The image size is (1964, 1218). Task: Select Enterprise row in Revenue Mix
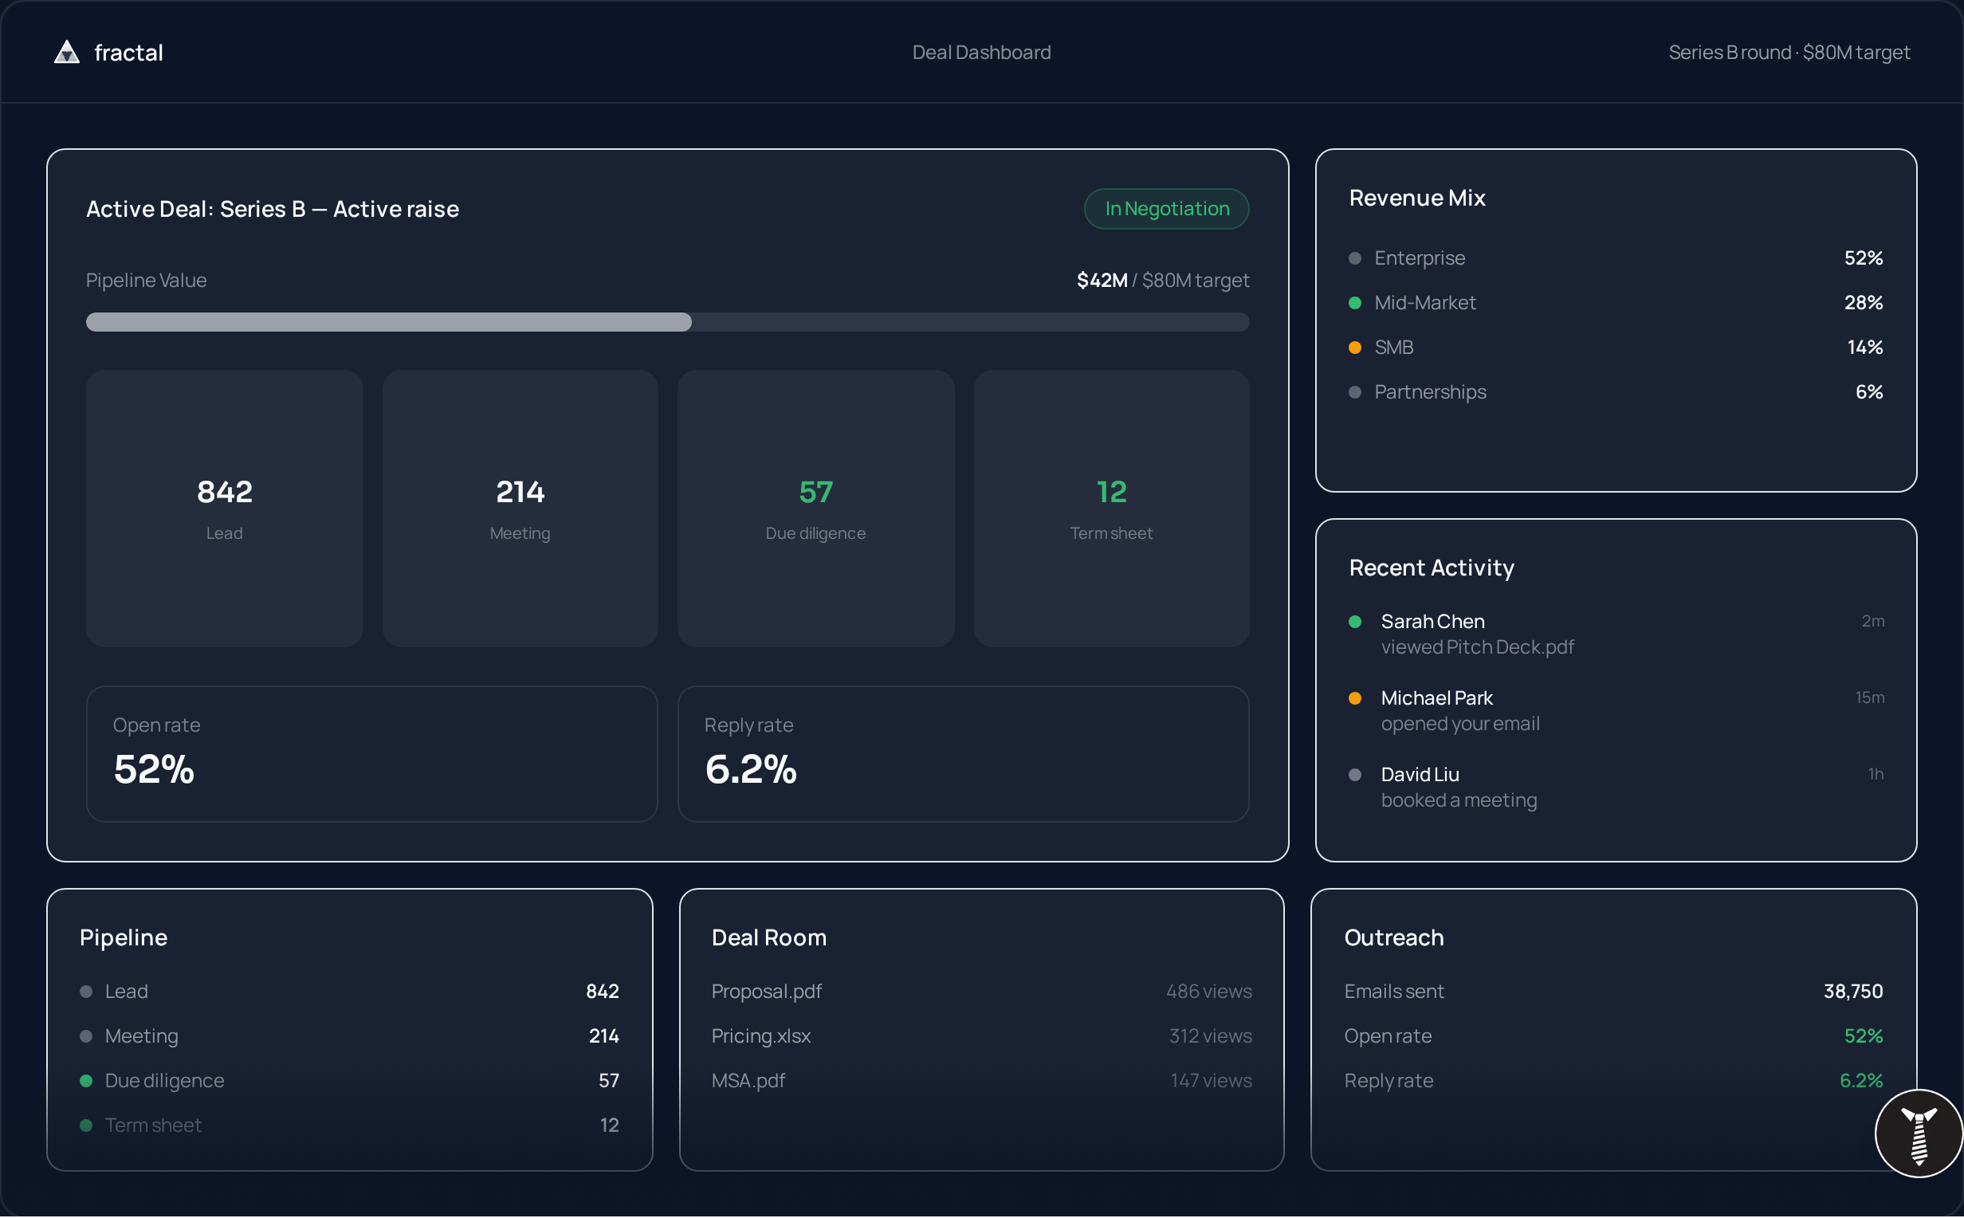[x=1616, y=258]
